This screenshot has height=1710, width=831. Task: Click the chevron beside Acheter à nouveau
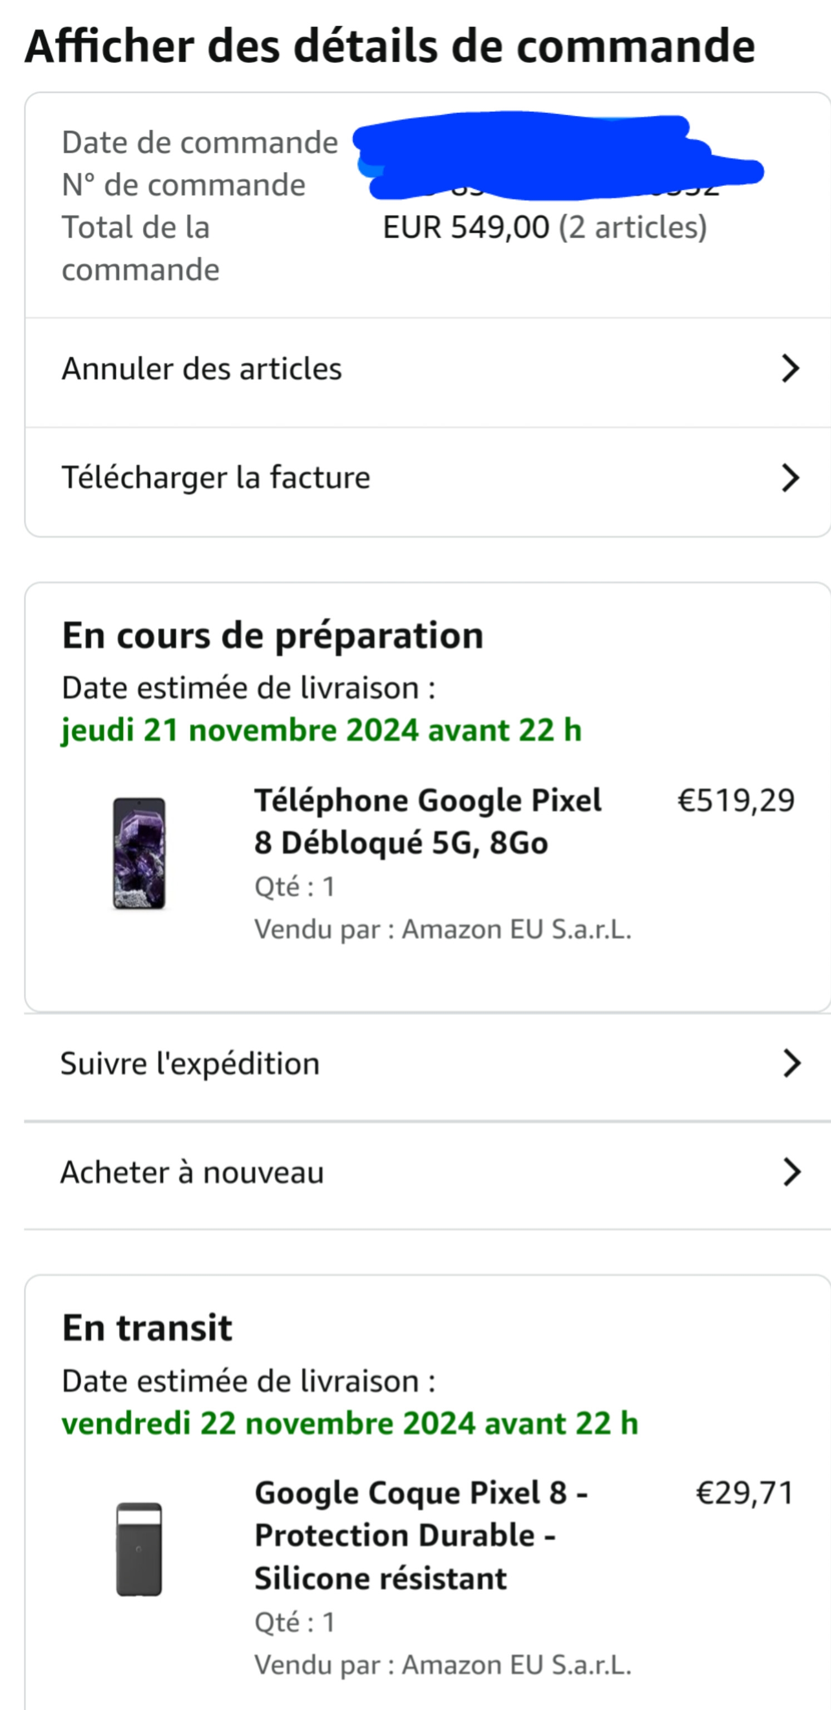(791, 1172)
